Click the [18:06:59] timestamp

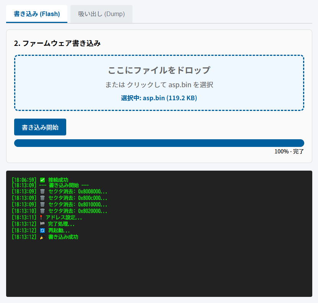[x=24, y=180]
